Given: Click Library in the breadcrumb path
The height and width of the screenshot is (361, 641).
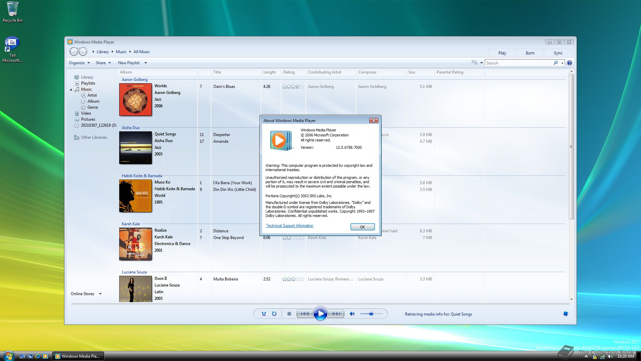Looking at the screenshot, I should click(x=103, y=52).
